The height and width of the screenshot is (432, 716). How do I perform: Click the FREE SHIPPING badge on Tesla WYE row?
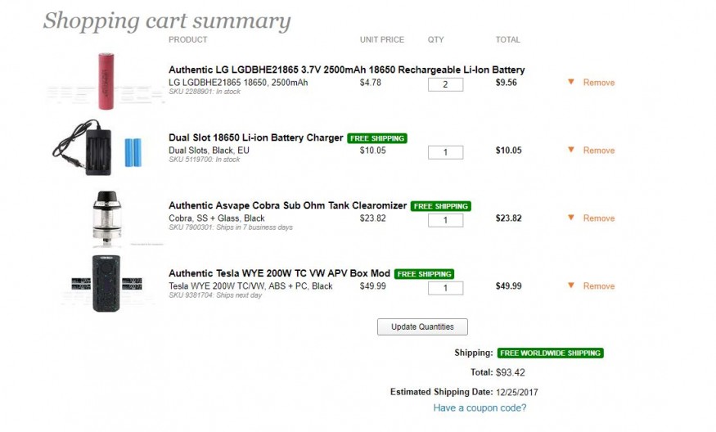[x=424, y=274]
